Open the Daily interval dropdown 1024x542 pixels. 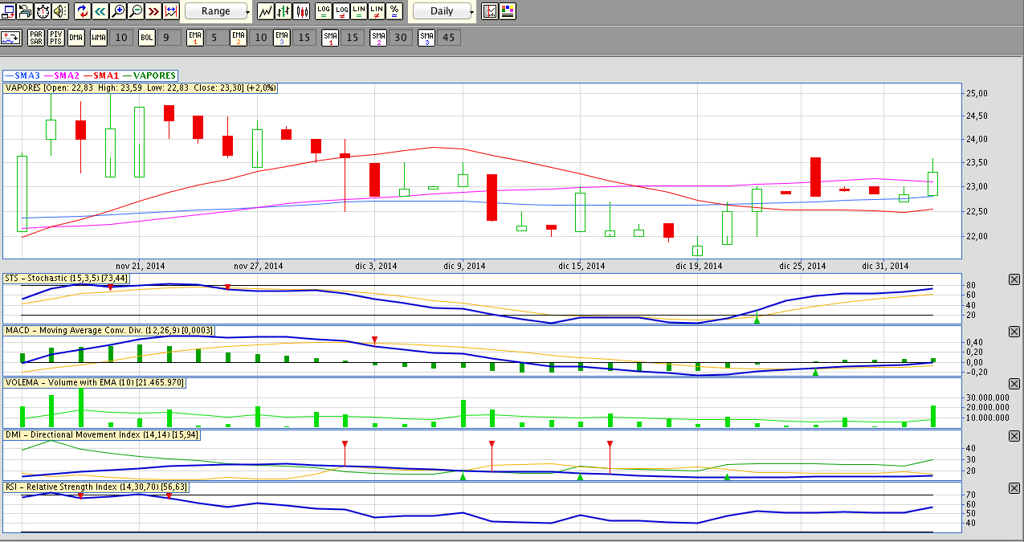click(x=443, y=11)
